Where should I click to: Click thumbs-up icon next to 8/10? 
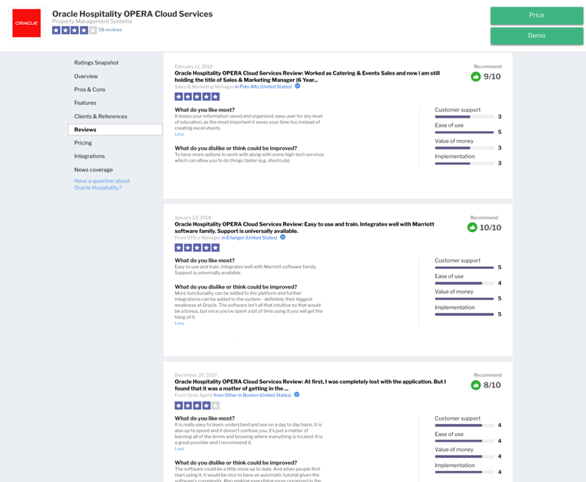pos(475,385)
